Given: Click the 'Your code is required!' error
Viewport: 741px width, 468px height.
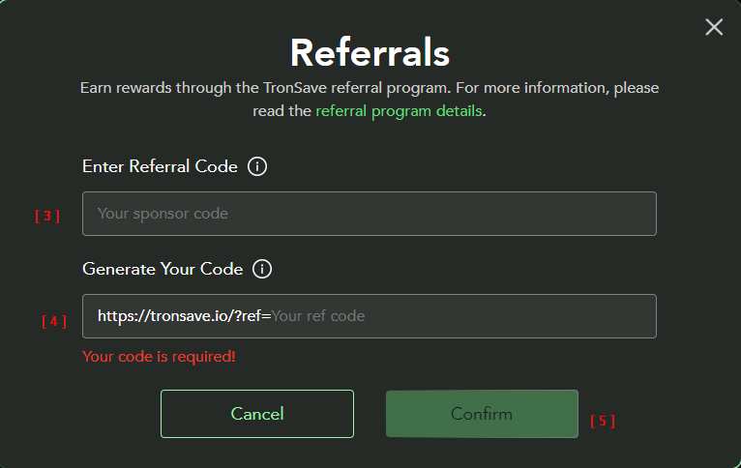Looking at the screenshot, I should pos(159,357).
